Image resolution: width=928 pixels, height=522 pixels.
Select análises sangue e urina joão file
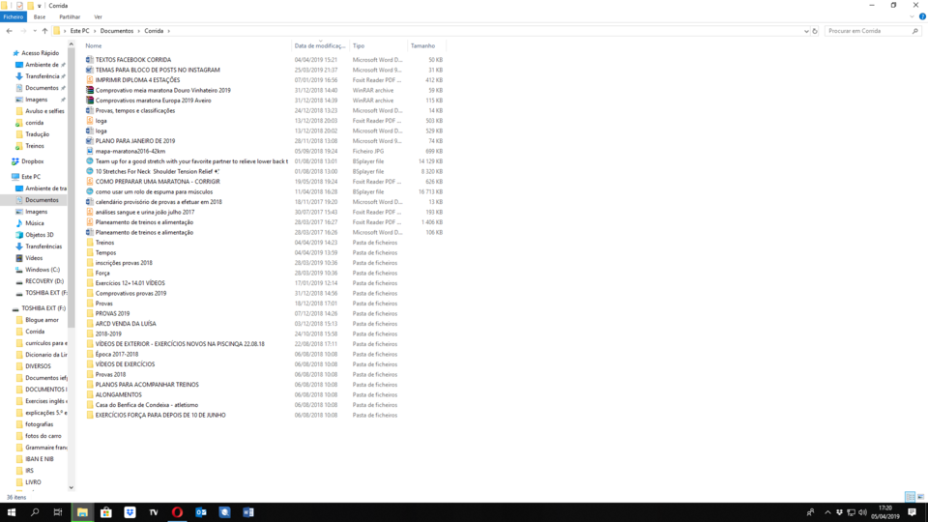(x=144, y=212)
